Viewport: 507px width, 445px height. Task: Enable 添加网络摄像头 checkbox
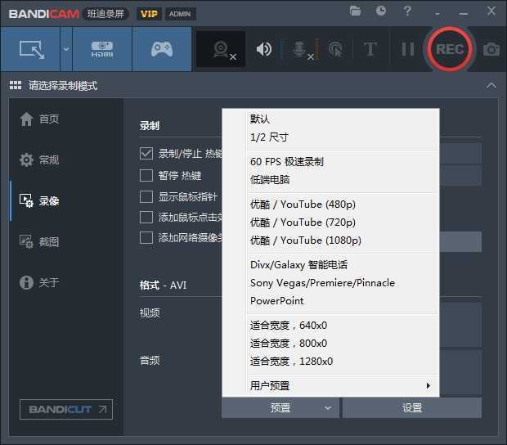[146, 238]
